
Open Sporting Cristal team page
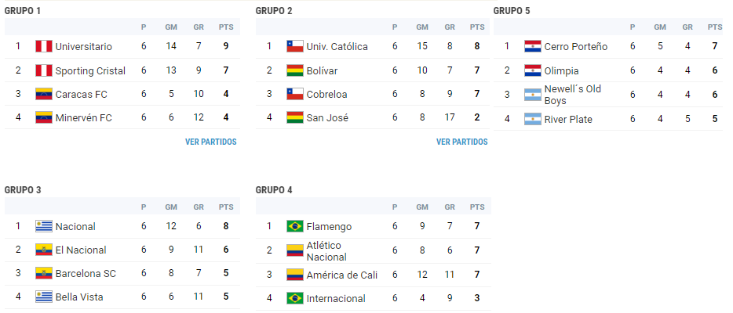pos(90,70)
